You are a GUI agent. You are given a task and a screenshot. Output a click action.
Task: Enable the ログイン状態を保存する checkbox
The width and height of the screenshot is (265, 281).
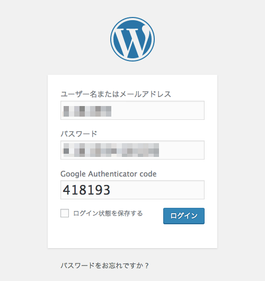point(65,213)
